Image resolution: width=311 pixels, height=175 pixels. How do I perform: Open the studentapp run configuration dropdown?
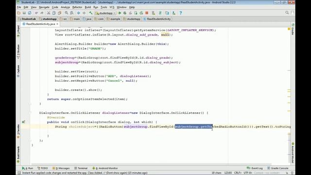105,13
